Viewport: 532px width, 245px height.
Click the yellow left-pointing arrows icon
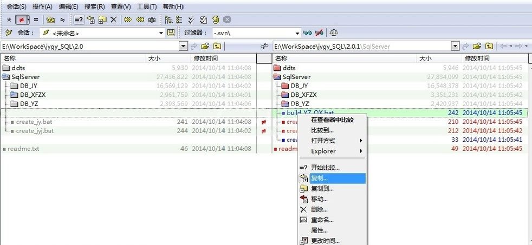click(x=140, y=19)
